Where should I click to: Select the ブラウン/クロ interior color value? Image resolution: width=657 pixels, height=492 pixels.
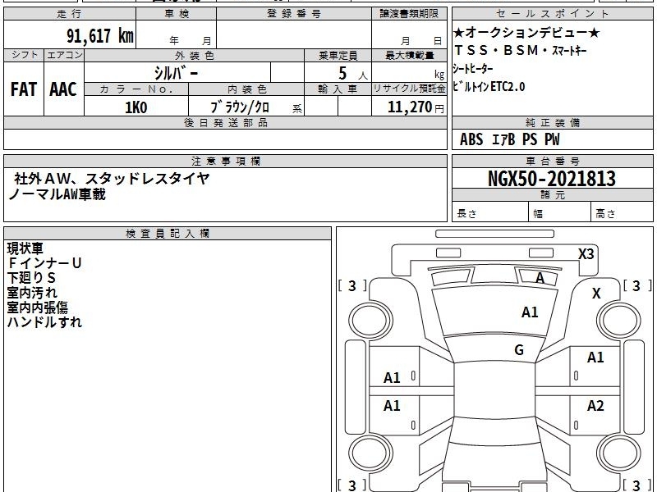click(x=240, y=107)
